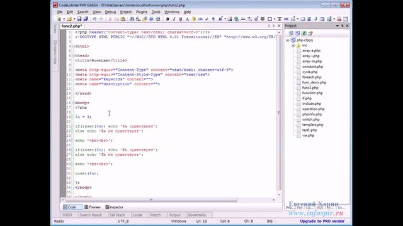Click the J script toolbar icon

click(315, 19)
